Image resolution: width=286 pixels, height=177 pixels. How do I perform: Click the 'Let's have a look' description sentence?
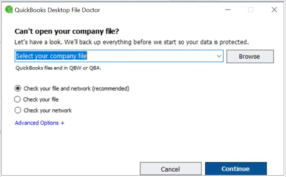(131, 42)
